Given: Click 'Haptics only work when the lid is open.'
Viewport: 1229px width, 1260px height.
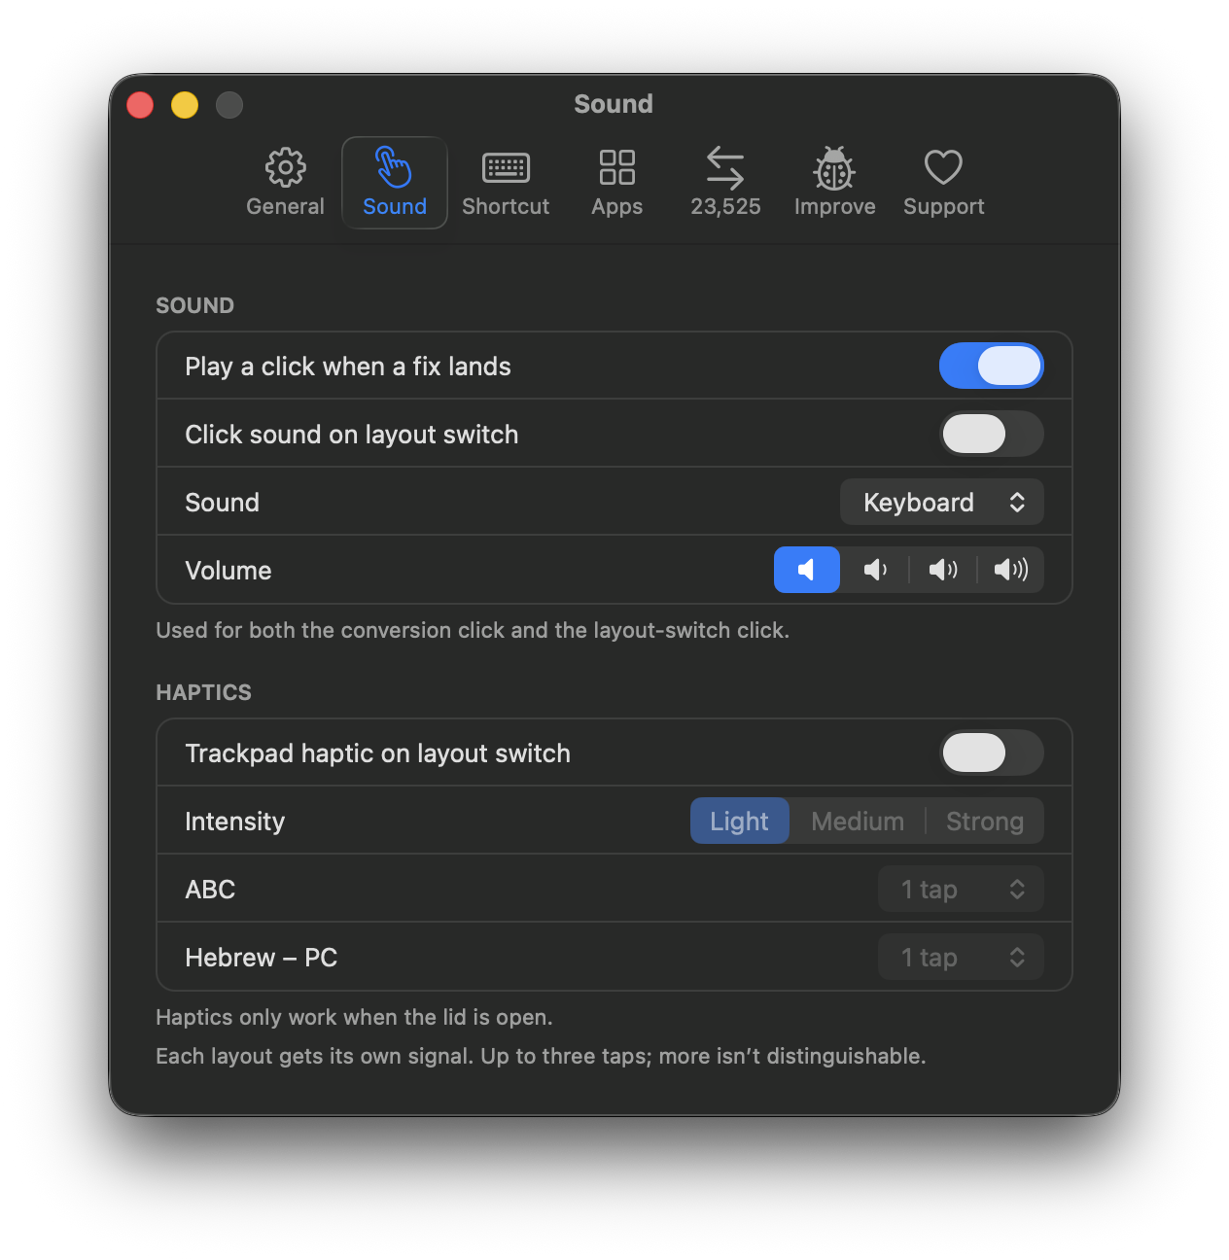Looking at the screenshot, I should click(354, 1017).
